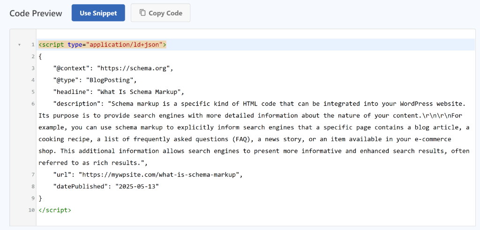Click the "application/ld+json" attribute value
This screenshot has height=230, width=480.
tap(125, 45)
